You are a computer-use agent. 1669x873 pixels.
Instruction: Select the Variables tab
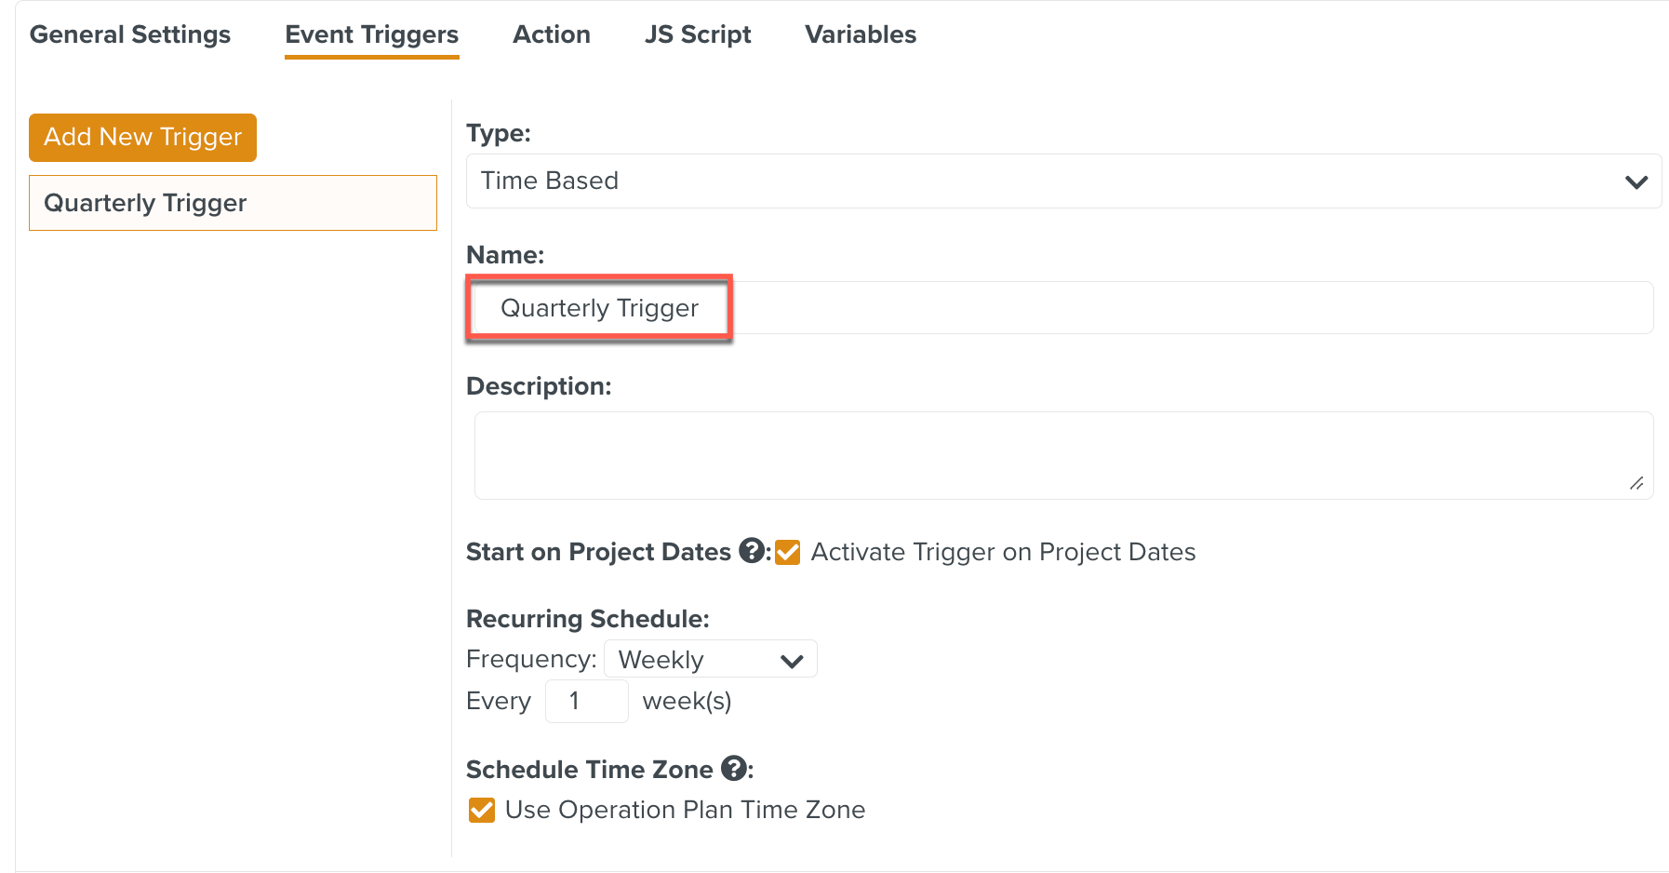(x=861, y=34)
